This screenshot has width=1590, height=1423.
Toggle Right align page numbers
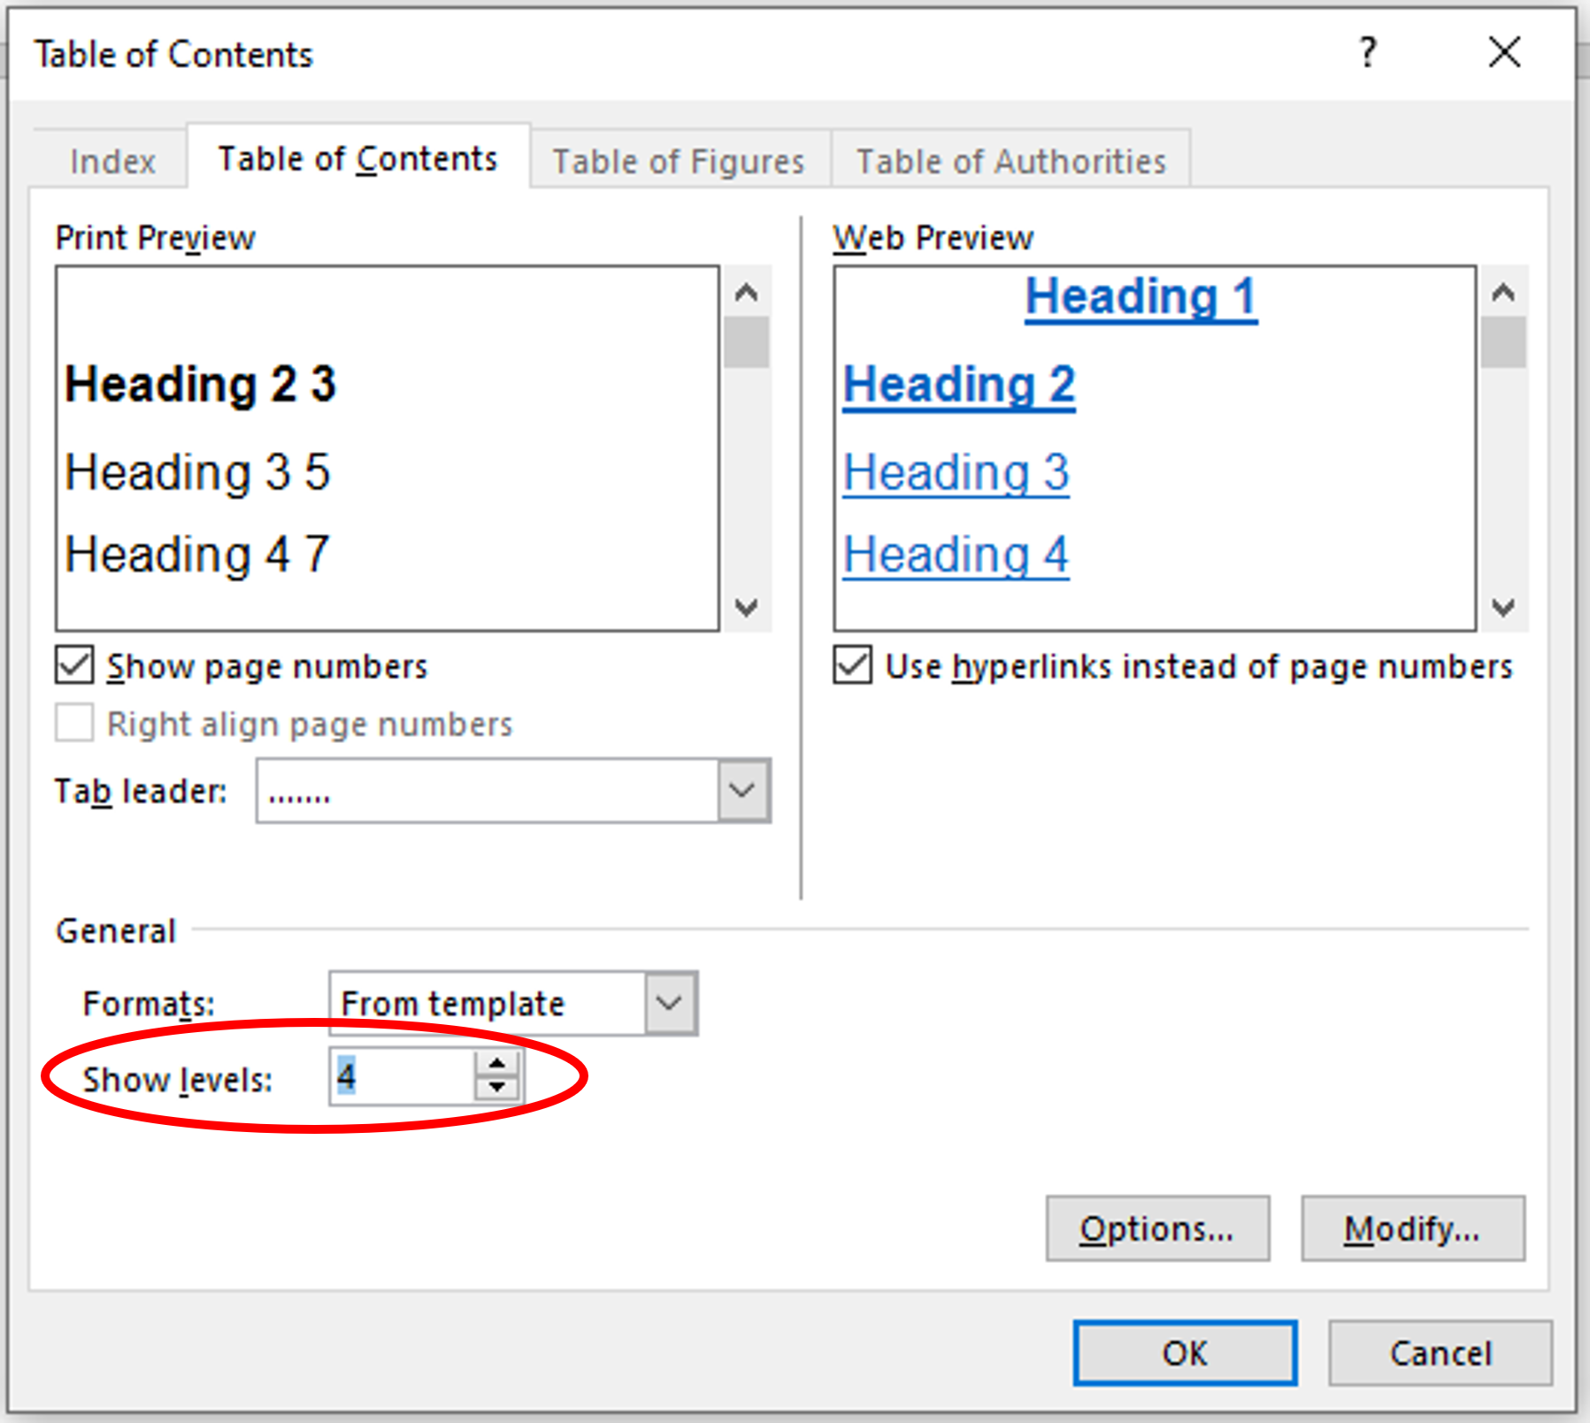(x=74, y=723)
